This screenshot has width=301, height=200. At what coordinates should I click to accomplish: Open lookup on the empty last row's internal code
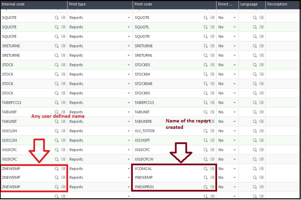click(56, 196)
